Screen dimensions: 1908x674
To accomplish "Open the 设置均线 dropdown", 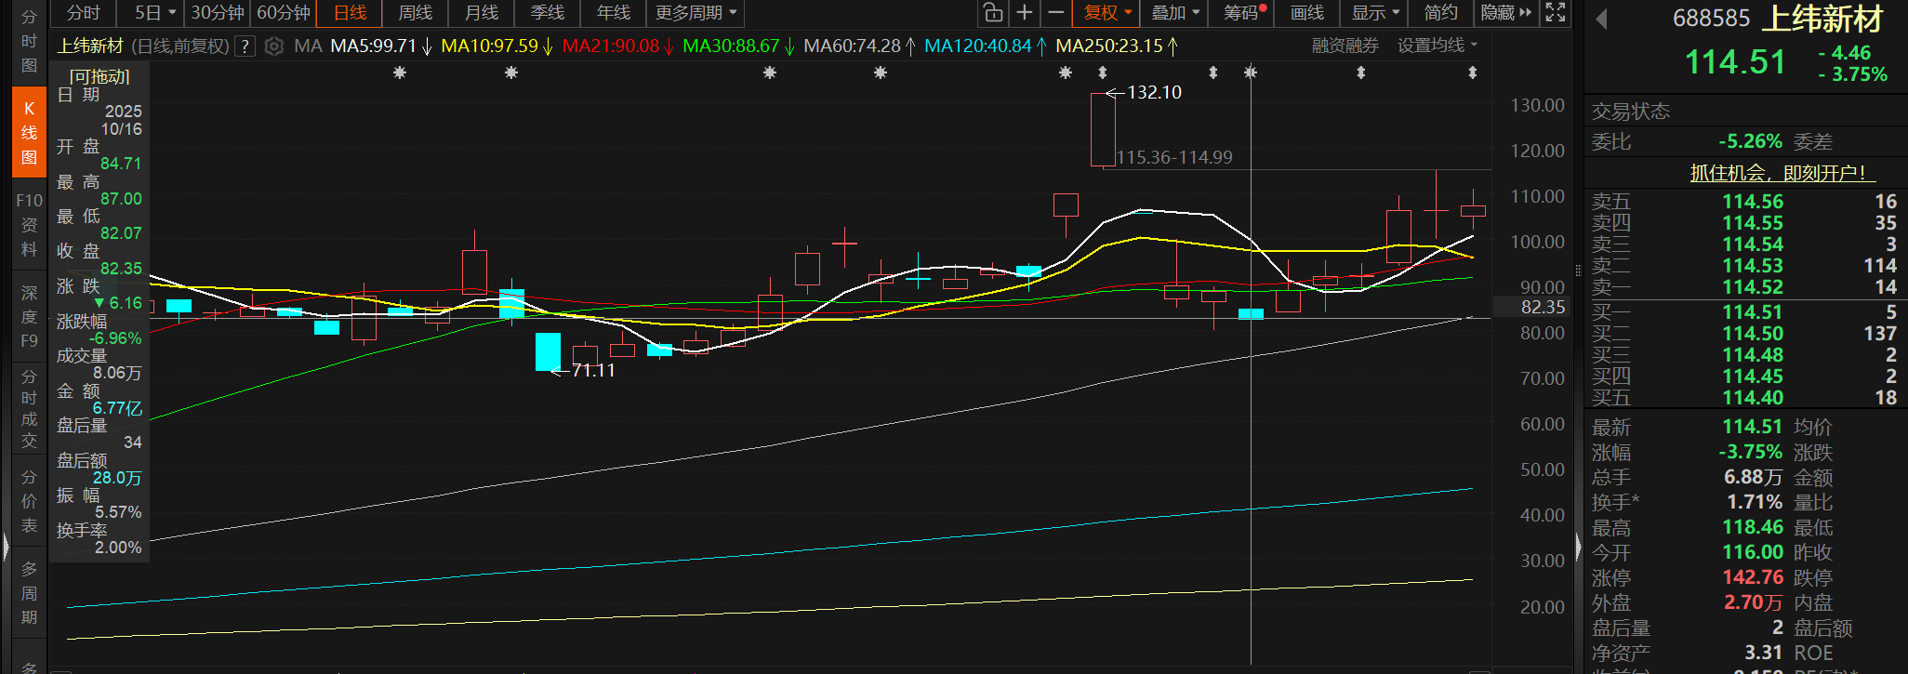I will click(1438, 46).
